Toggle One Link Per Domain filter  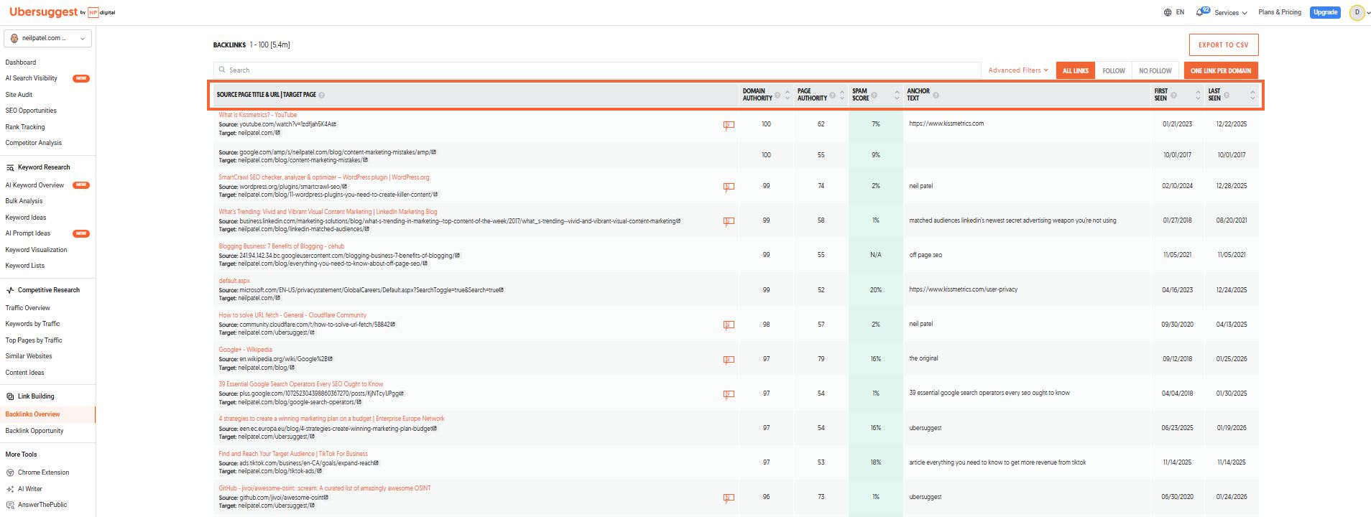pyautogui.click(x=1221, y=70)
